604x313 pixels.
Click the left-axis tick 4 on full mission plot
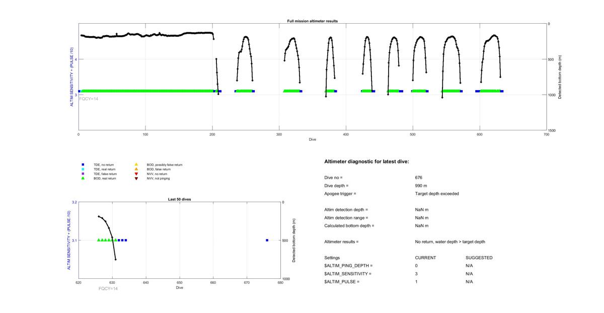click(x=75, y=59)
